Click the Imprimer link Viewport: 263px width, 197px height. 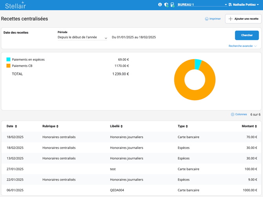(215, 19)
